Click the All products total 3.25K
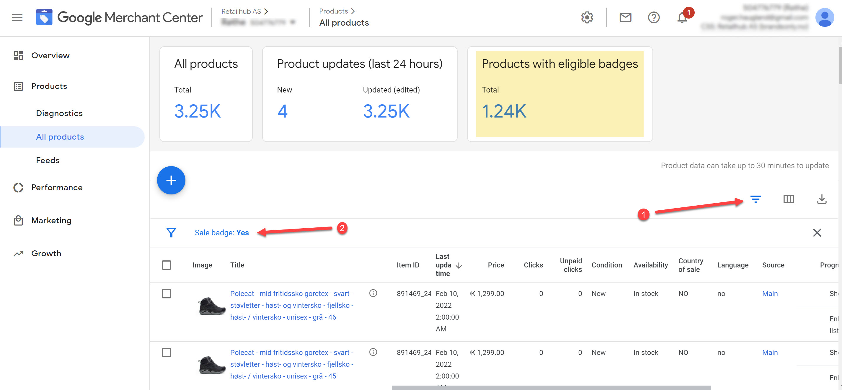 (198, 111)
